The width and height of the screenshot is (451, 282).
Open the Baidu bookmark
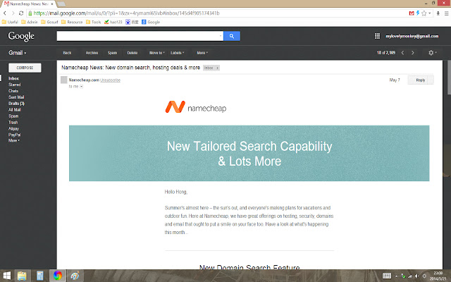click(x=132, y=22)
